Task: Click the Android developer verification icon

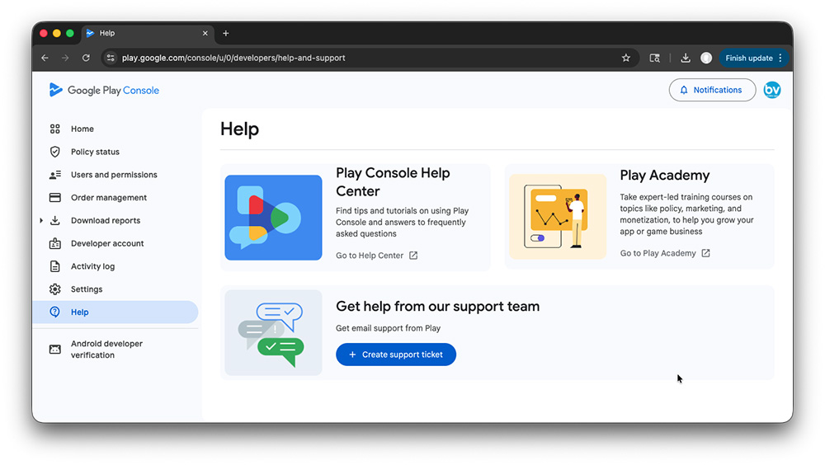Action: (54, 350)
